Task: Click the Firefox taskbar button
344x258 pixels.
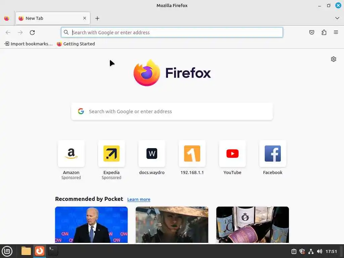Action: click(x=40, y=251)
